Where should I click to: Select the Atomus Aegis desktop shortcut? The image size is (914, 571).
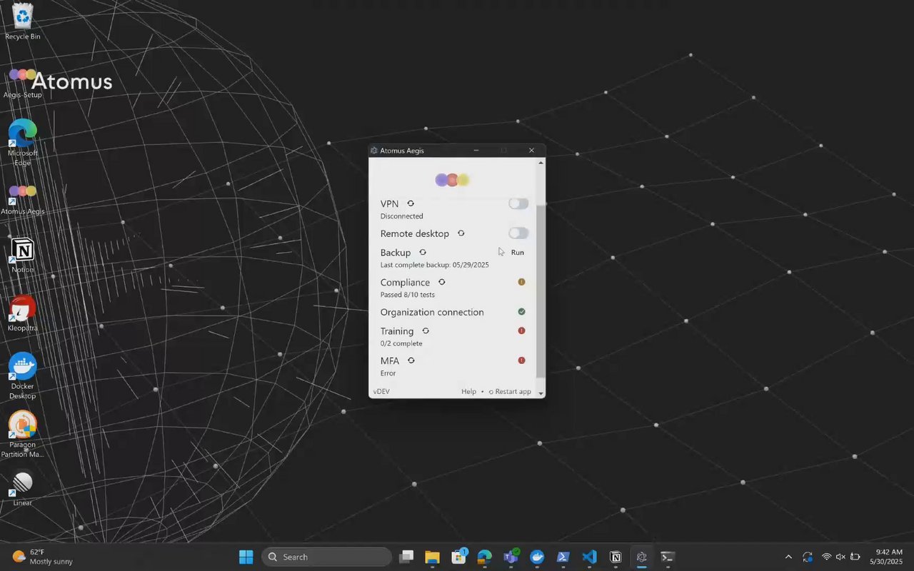[x=23, y=198]
